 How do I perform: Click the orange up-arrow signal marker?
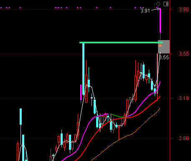coord(160,45)
